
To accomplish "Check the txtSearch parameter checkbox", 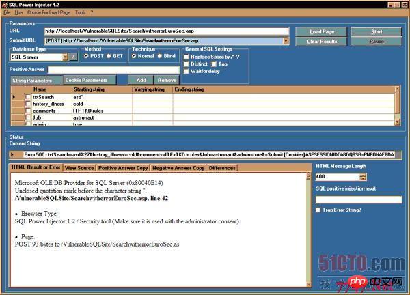I will coord(28,97).
